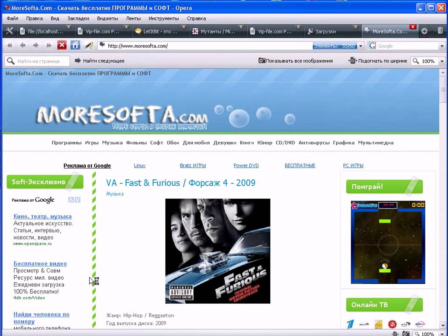The height and width of the screenshot is (336, 448).
Task: Click the Power DVD ad link
Action: (246, 165)
